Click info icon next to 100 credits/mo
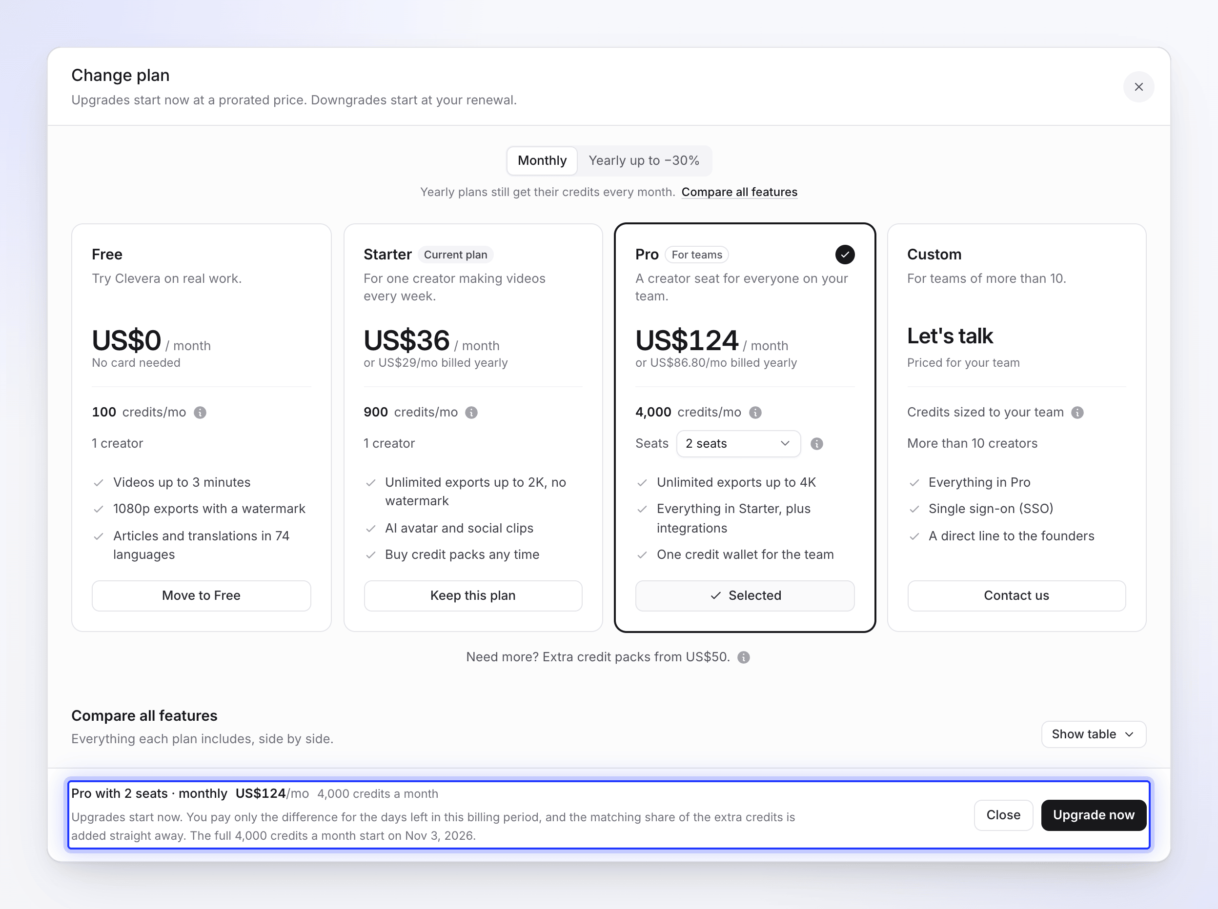The image size is (1218, 909). (201, 413)
